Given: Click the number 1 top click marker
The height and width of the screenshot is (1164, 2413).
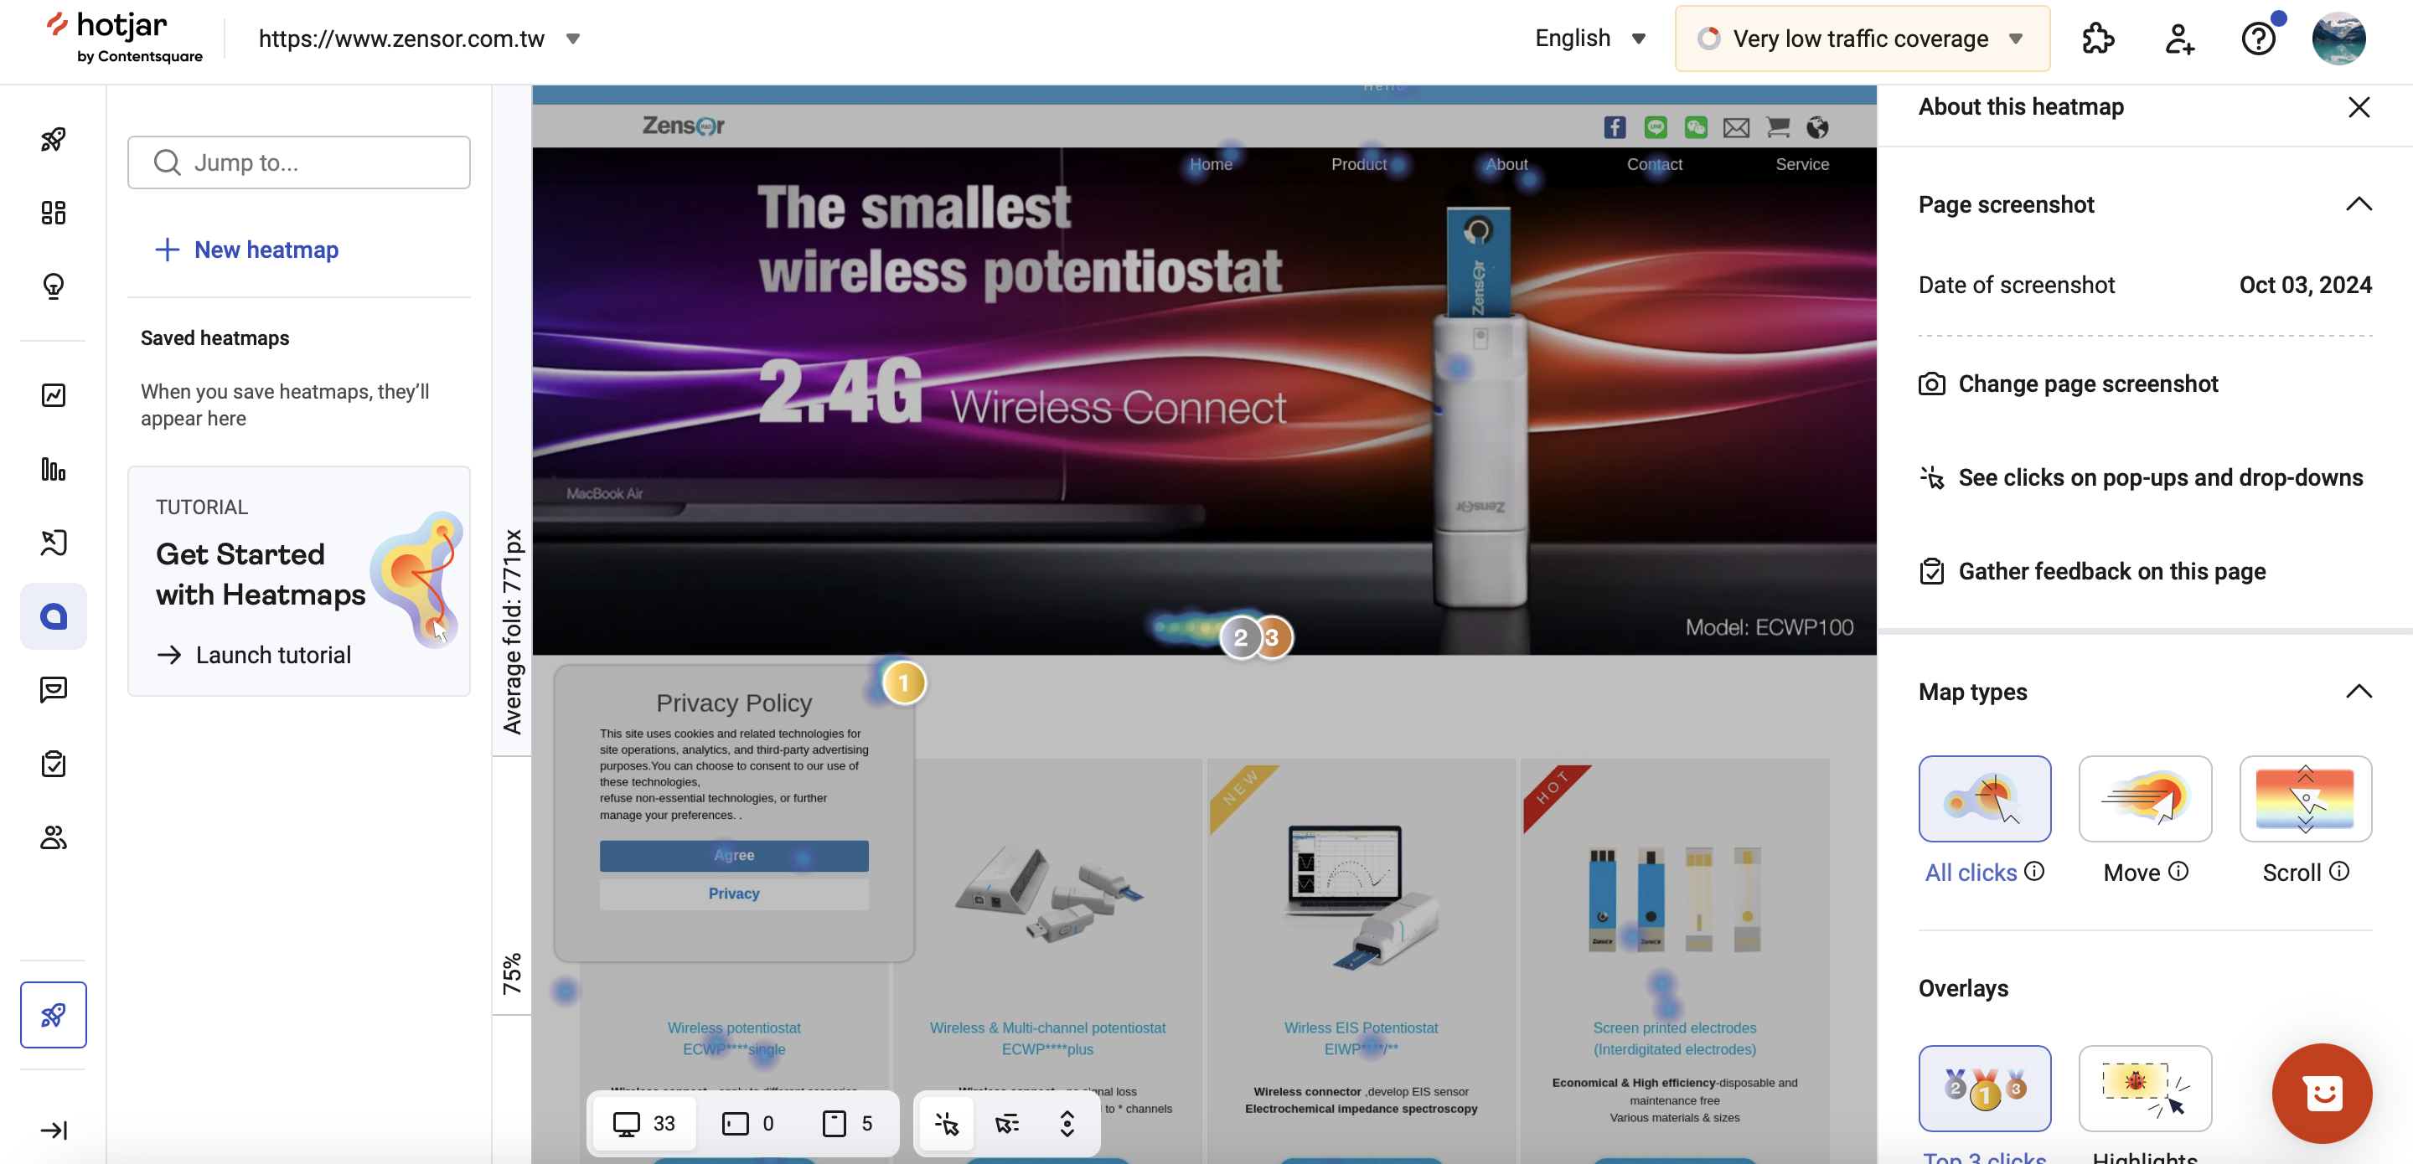Looking at the screenshot, I should click(903, 682).
